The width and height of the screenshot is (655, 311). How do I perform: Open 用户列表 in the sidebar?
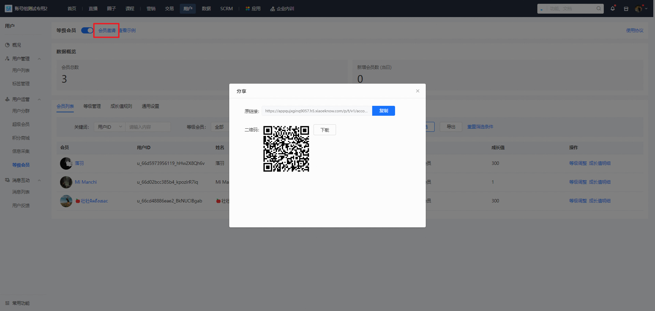pyautogui.click(x=21, y=70)
